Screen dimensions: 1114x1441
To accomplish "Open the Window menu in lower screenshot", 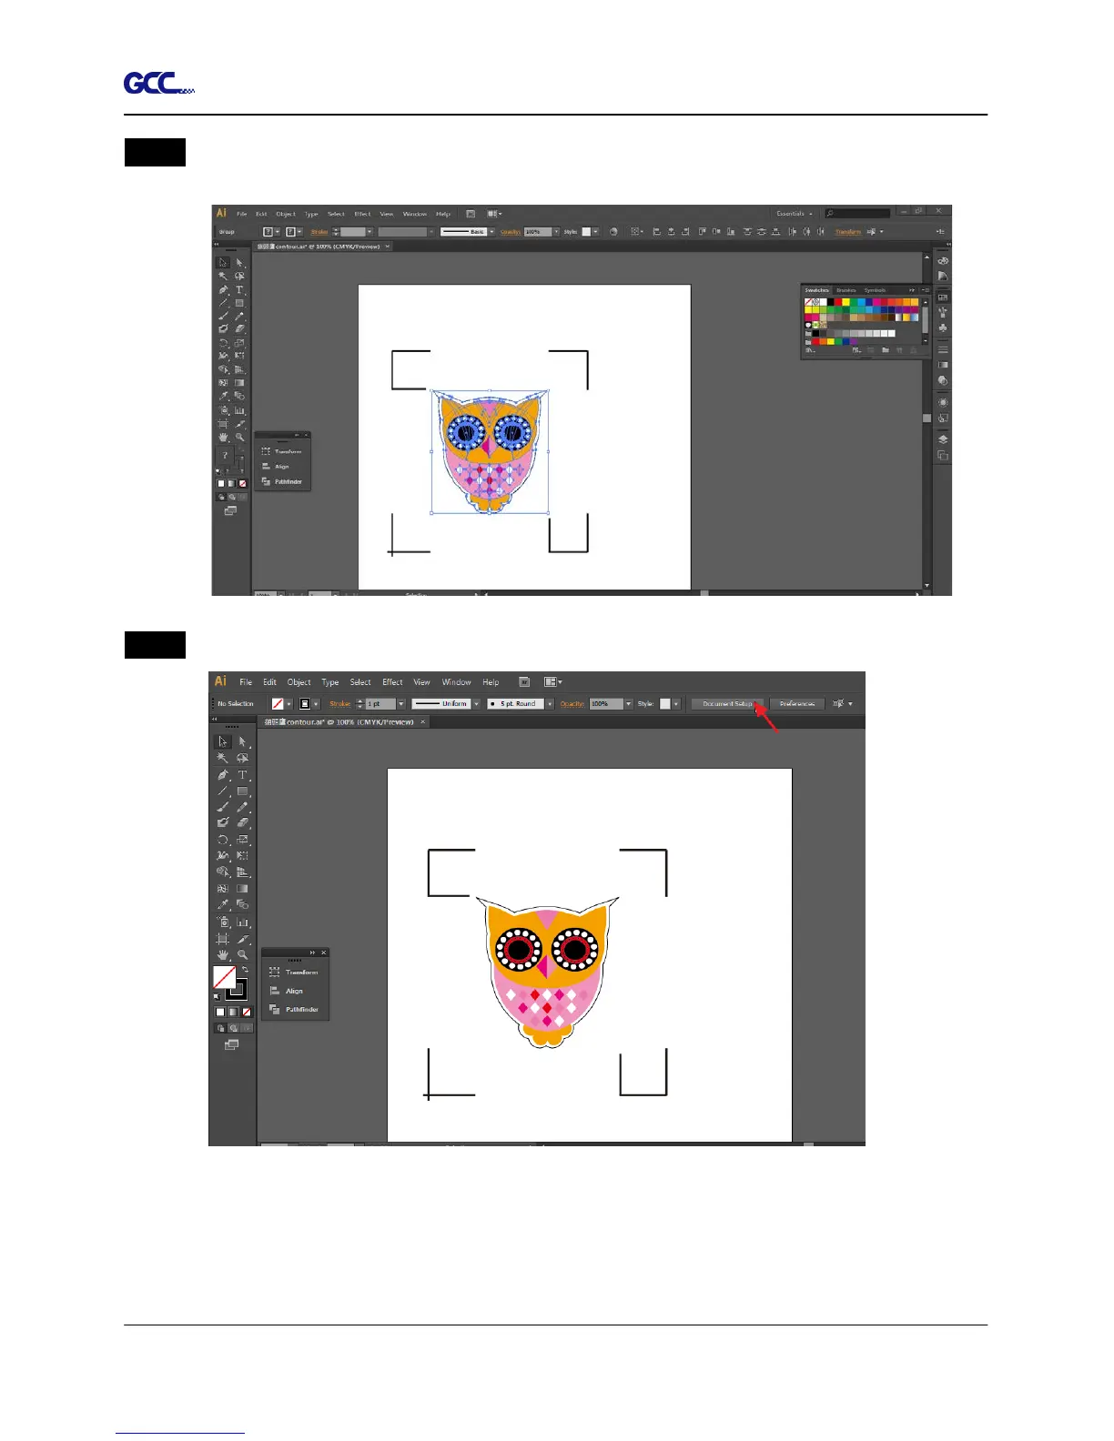I will click(x=457, y=682).
